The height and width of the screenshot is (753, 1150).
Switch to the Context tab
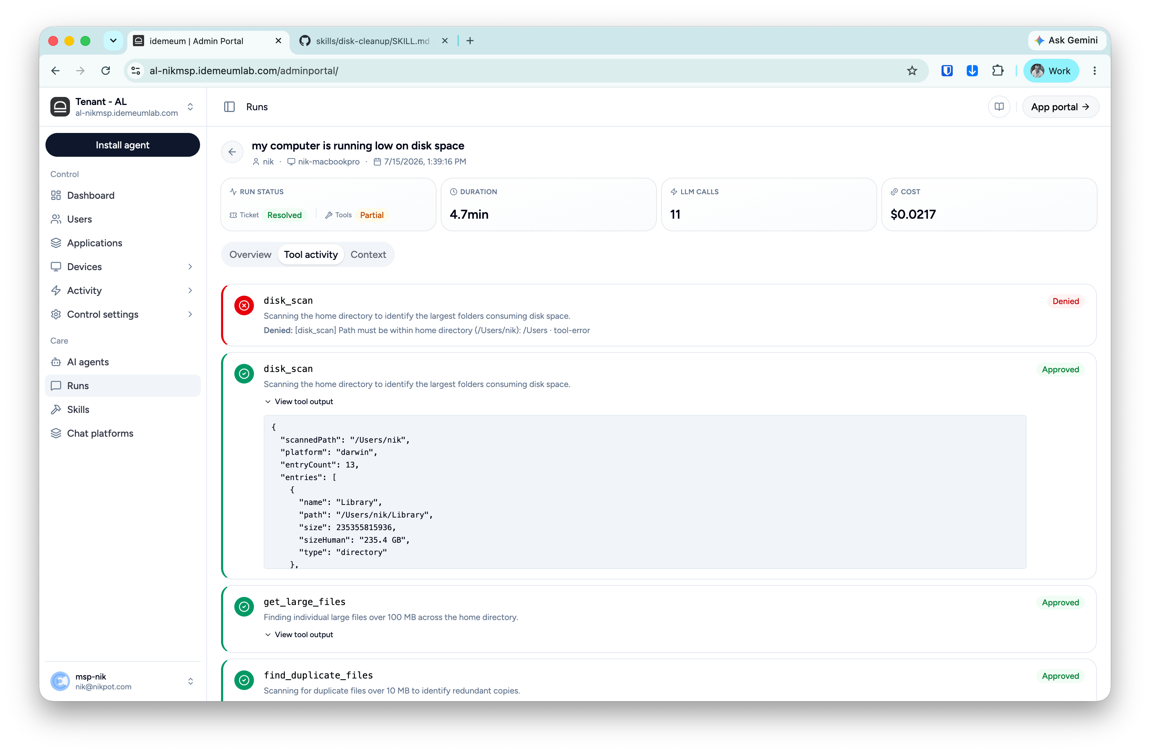pyautogui.click(x=368, y=255)
